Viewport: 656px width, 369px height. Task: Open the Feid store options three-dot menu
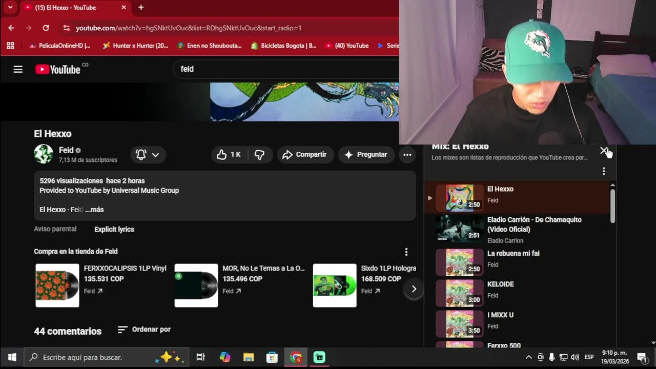coord(406,252)
